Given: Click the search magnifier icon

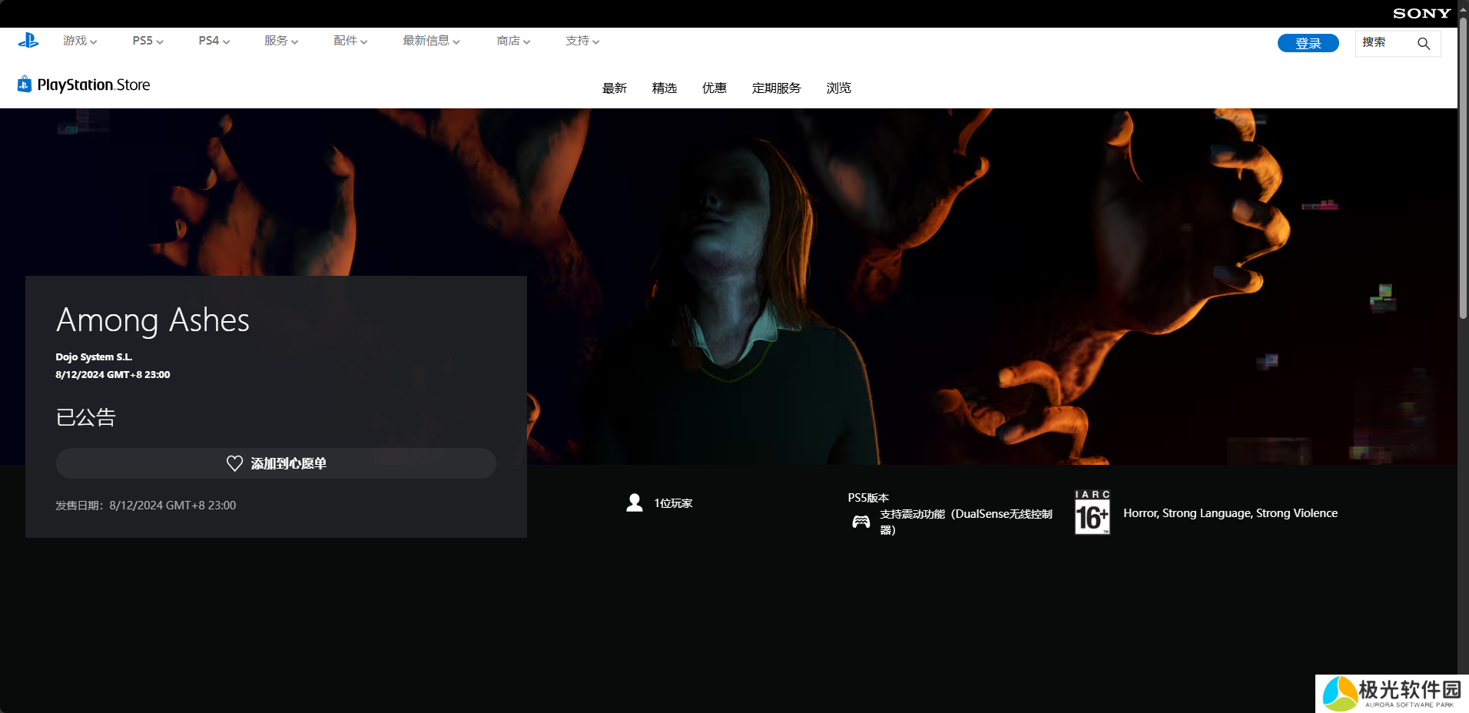Looking at the screenshot, I should [1423, 44].
